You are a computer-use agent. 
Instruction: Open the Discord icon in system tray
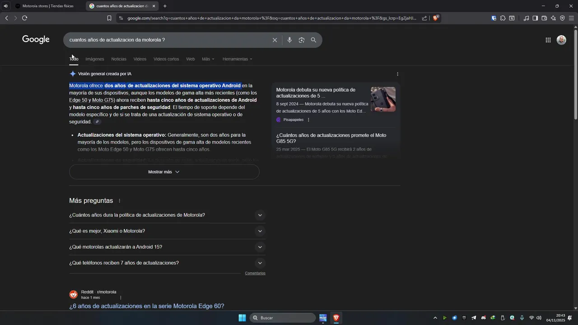[483, 318]
